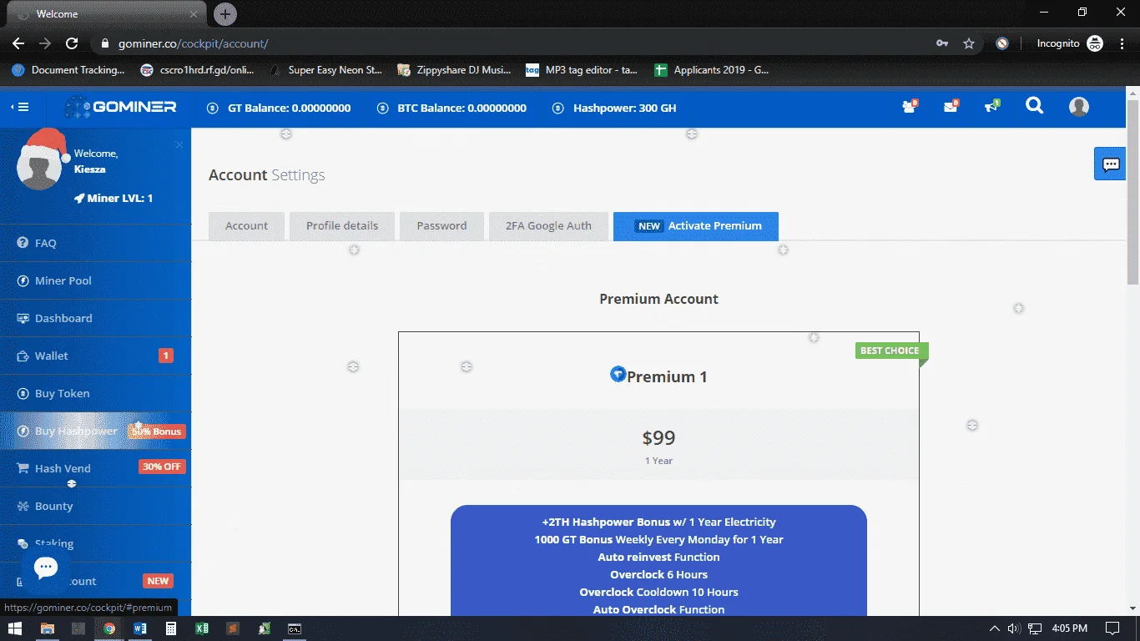
Task: Click the BEST CHOICE ribbon
Action: point(890,351)
